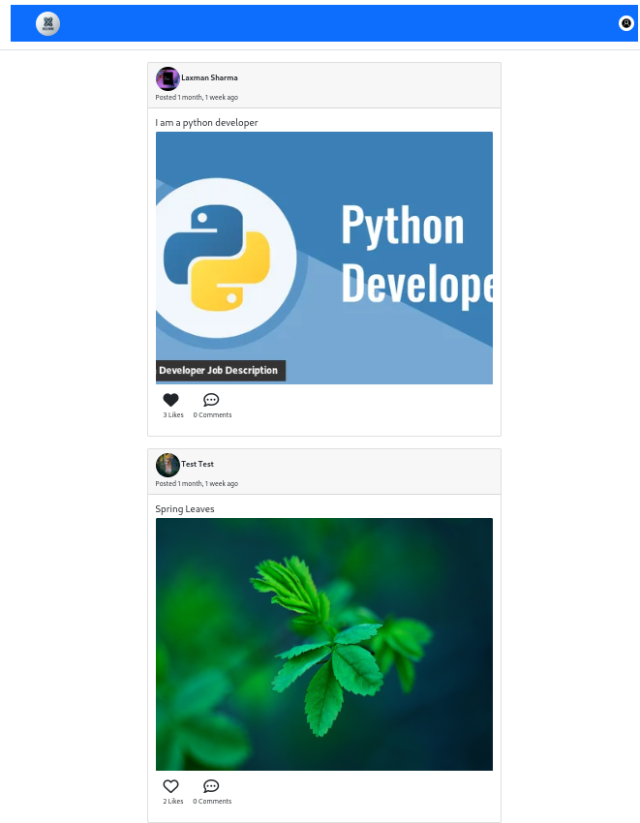Click "0 Comments" under the Python post
This screenshot has height=823, width=640.
click(212, 415)
